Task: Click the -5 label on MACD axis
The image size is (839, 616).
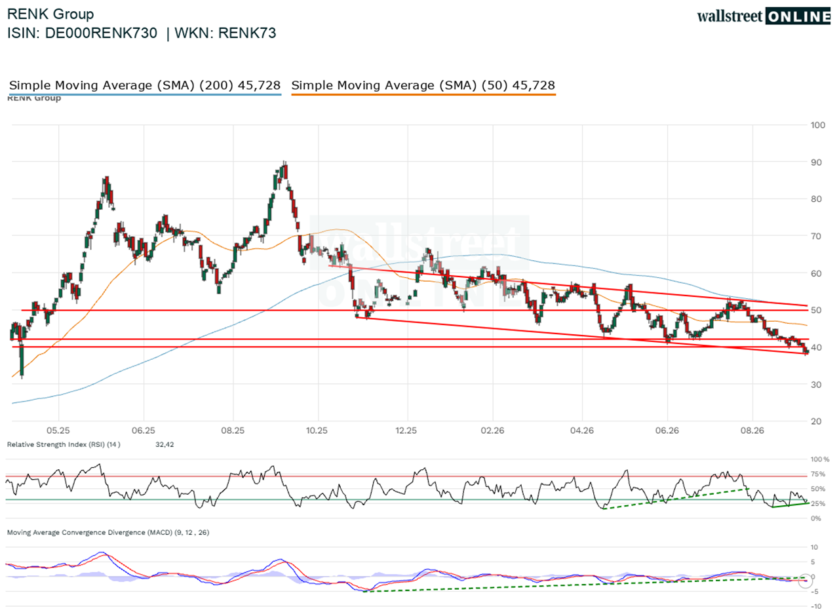Action: (x=815, y=591)
